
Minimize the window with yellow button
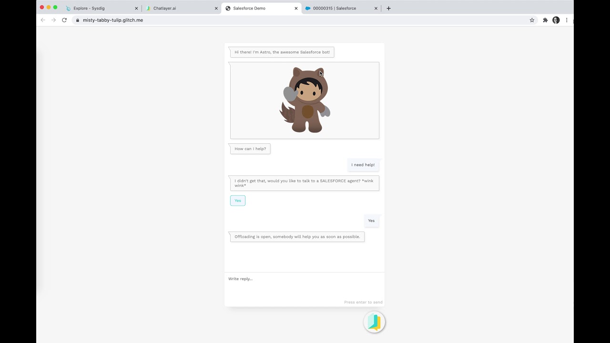tap(49, 7)
